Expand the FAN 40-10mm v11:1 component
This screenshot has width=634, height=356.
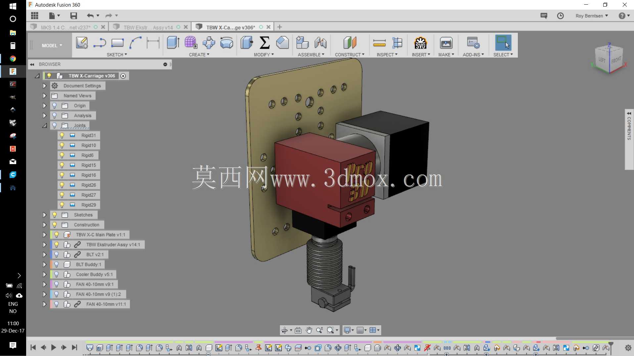(x=44, y=304)
